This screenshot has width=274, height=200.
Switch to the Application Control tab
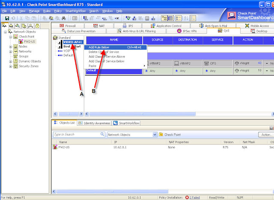pyautogui.click(x=166, y=26)
